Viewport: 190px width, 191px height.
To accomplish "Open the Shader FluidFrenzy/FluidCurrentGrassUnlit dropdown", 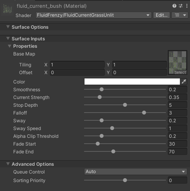I will click(93, 15).
